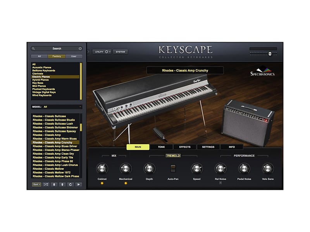Click the master volume slider knob
This screenshot has height=232, width=310.
click(x=270, y=54)
